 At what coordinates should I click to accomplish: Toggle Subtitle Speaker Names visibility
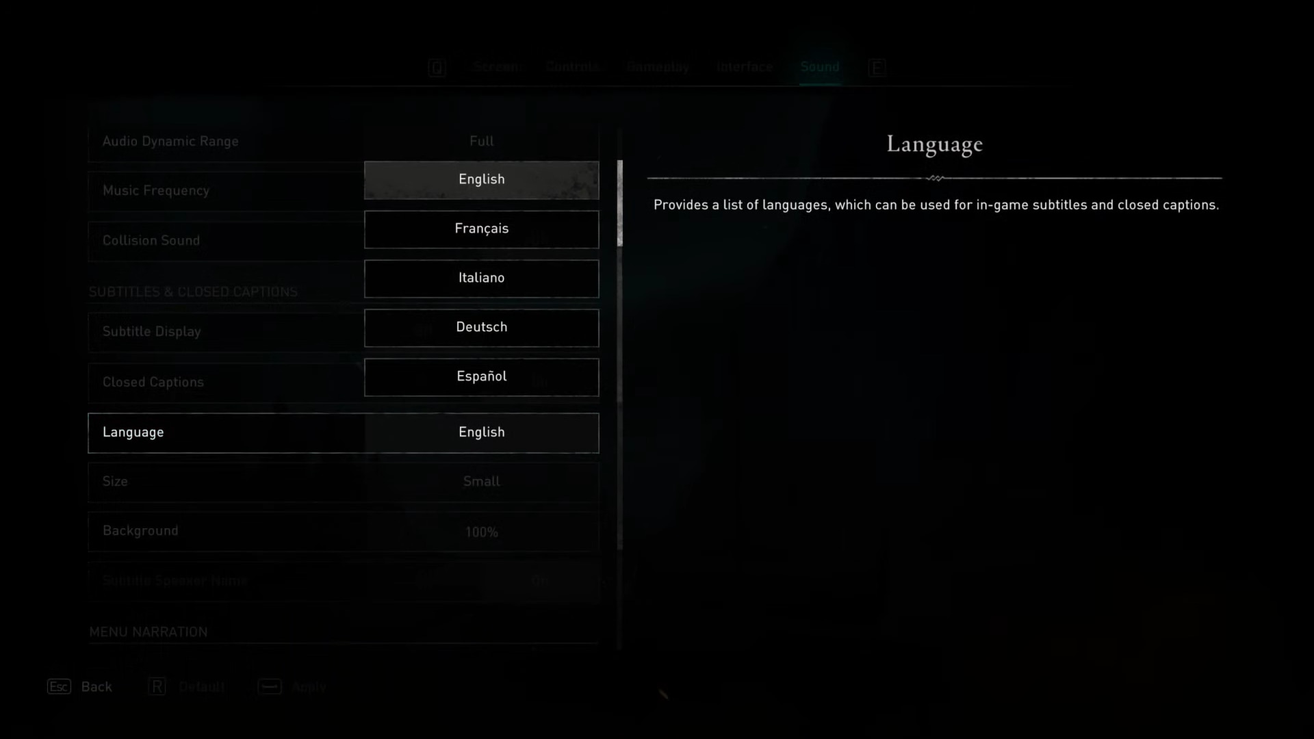[x=540, y=580]
